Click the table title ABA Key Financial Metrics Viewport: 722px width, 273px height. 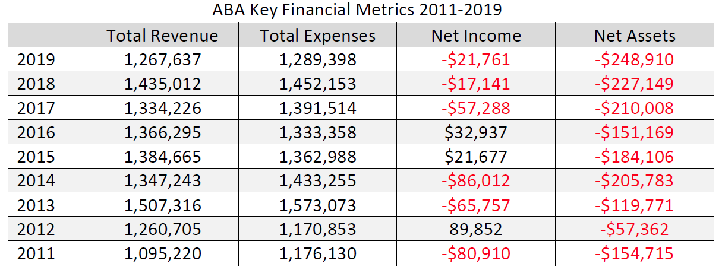tap(361, 11)
